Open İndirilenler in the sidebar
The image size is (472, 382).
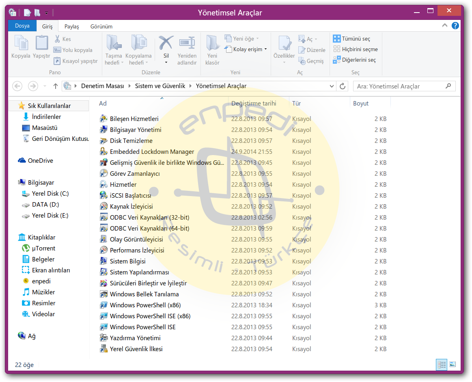pyautogui.click(x=46, y=117)
